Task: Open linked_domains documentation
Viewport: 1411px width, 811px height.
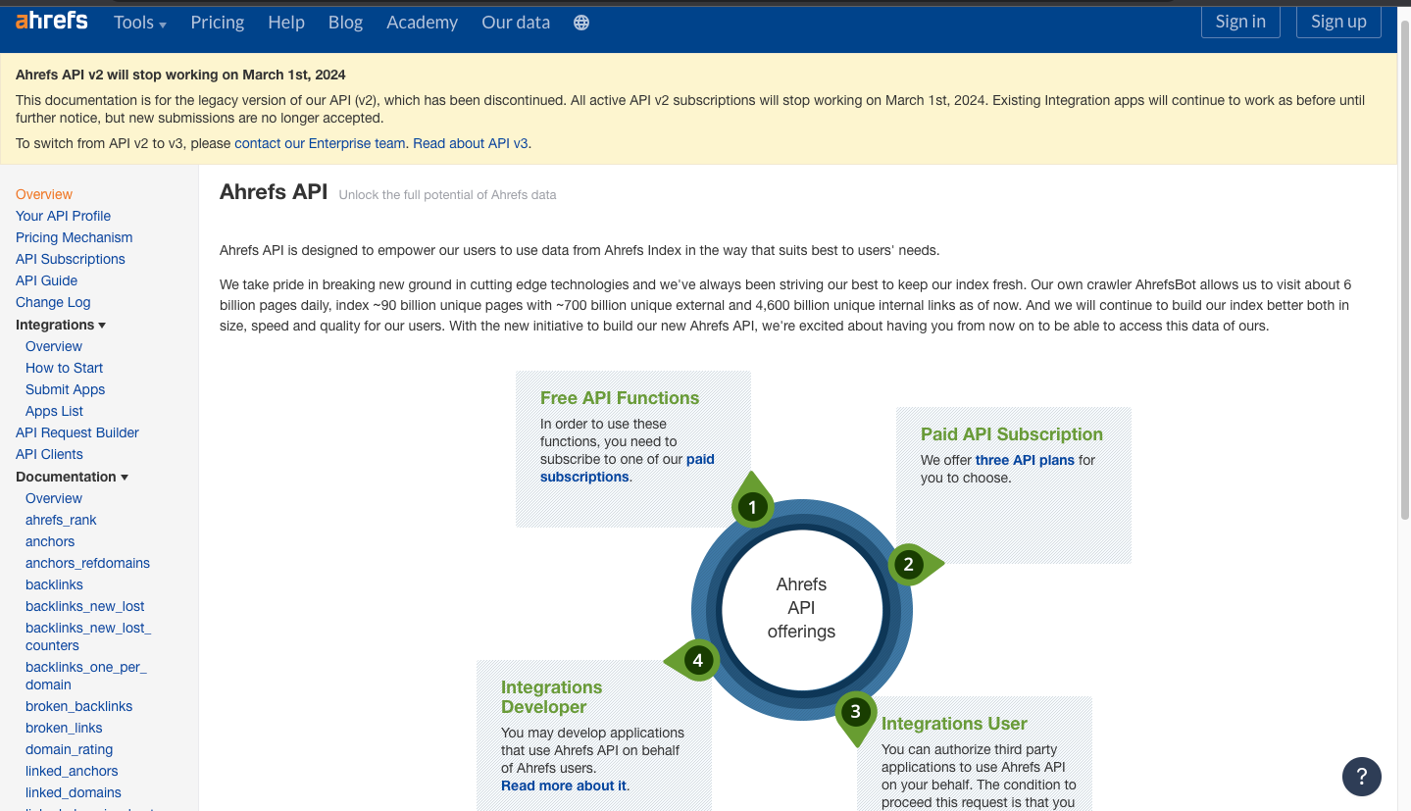Action: tap(74, 792)
